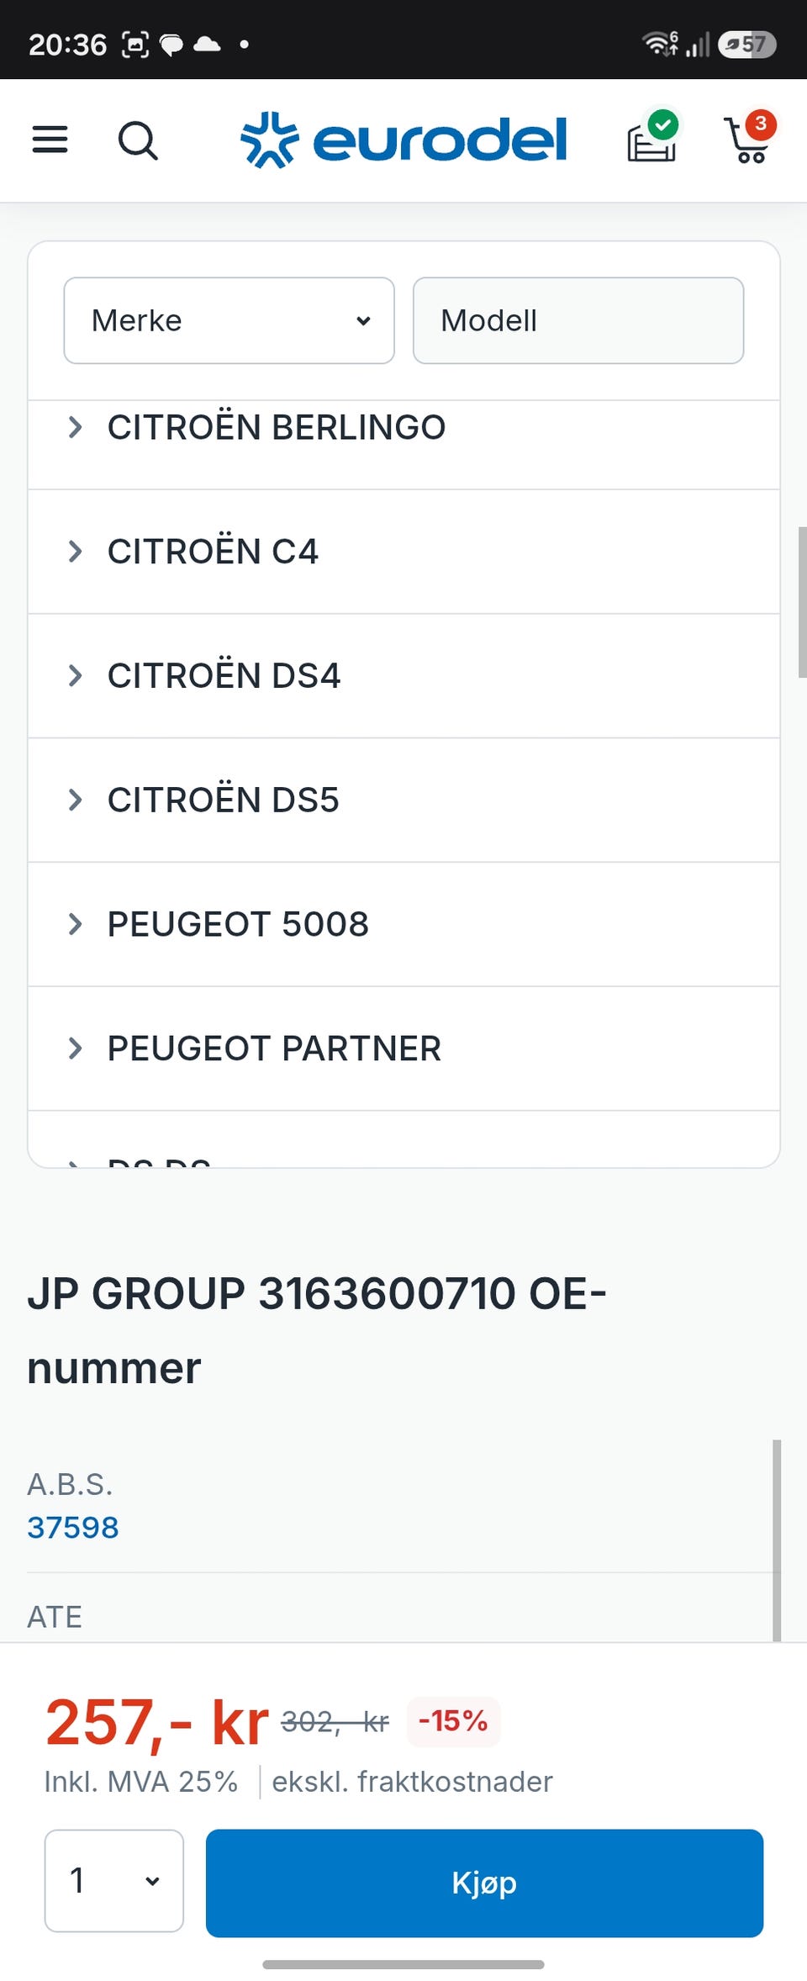Click the page scrollbar on right edge

coord(802,602)
